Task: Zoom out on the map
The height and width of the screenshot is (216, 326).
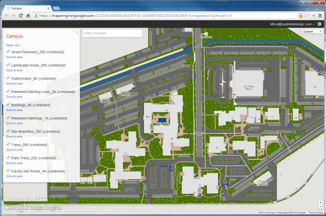Action: (321, 207)
